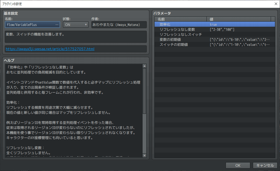Click the help scrollbar up arrow
The height and width of the screenshot is (171, 280).
click(145, 66)
